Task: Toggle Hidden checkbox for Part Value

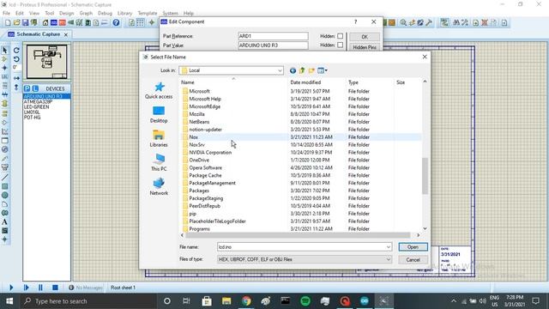Action: pyautogui.click(x=340, y=45)
